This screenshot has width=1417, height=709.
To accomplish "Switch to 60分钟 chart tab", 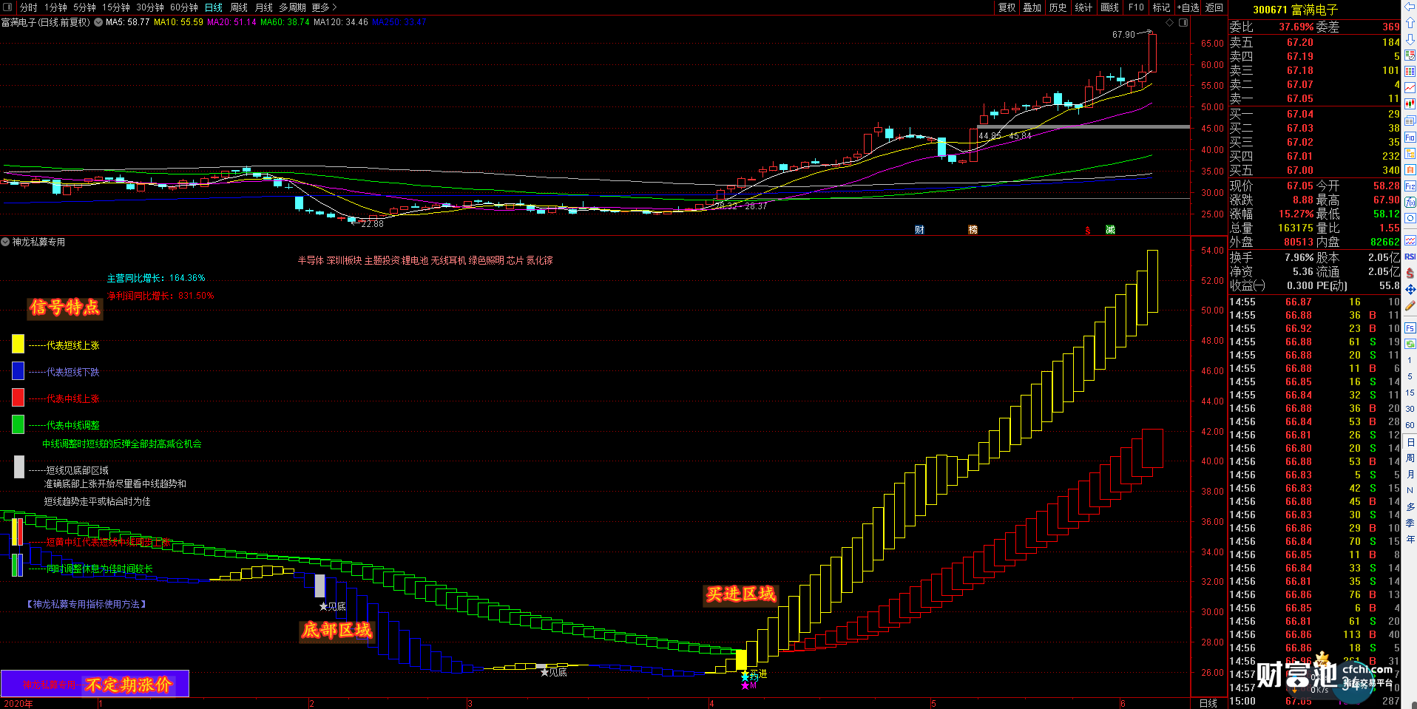I will pos(184,7).
